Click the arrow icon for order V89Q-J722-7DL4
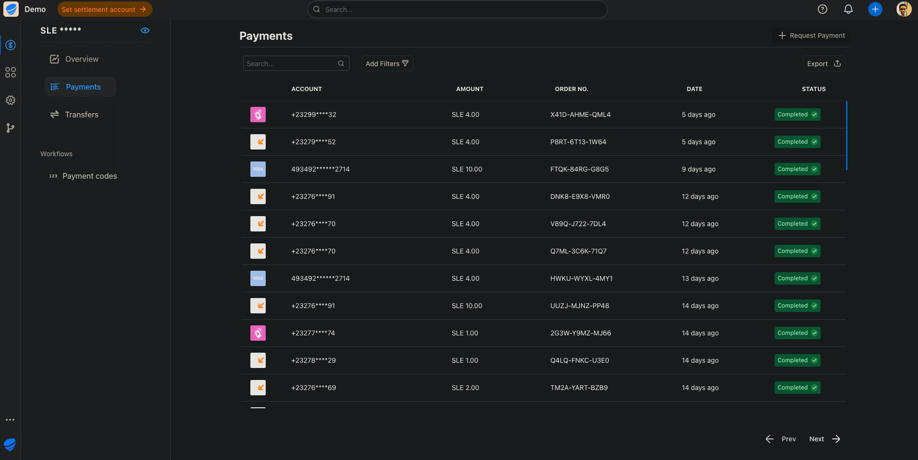The height and width of the screenshot is (460, 918). click(x=258, y=224)
